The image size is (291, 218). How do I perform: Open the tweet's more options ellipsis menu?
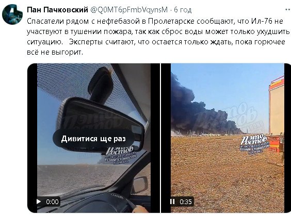(288, 9)
